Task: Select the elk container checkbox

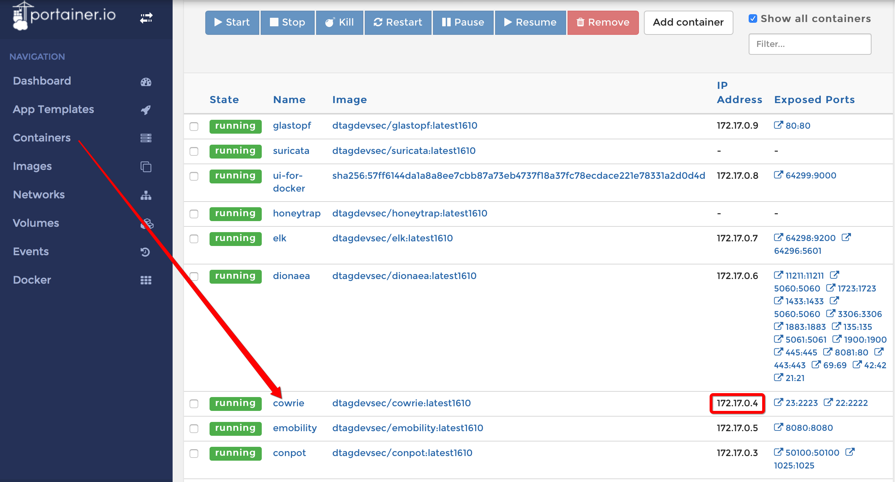Action: (194, 239)
